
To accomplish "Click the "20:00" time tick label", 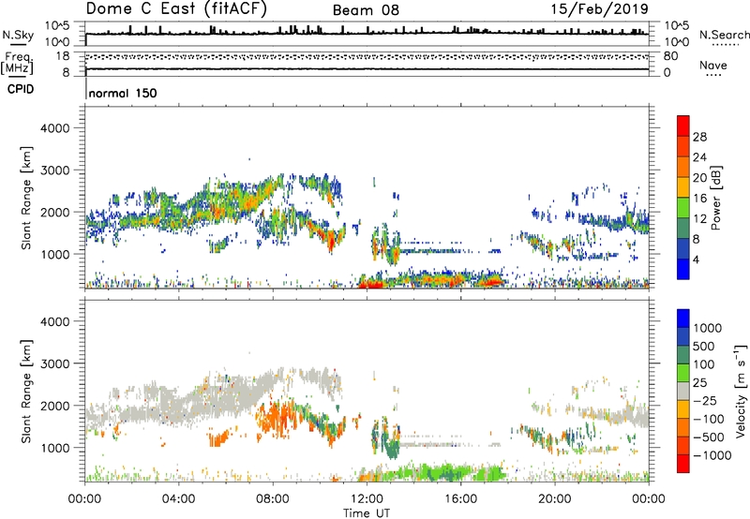I will tap(554, 499).
